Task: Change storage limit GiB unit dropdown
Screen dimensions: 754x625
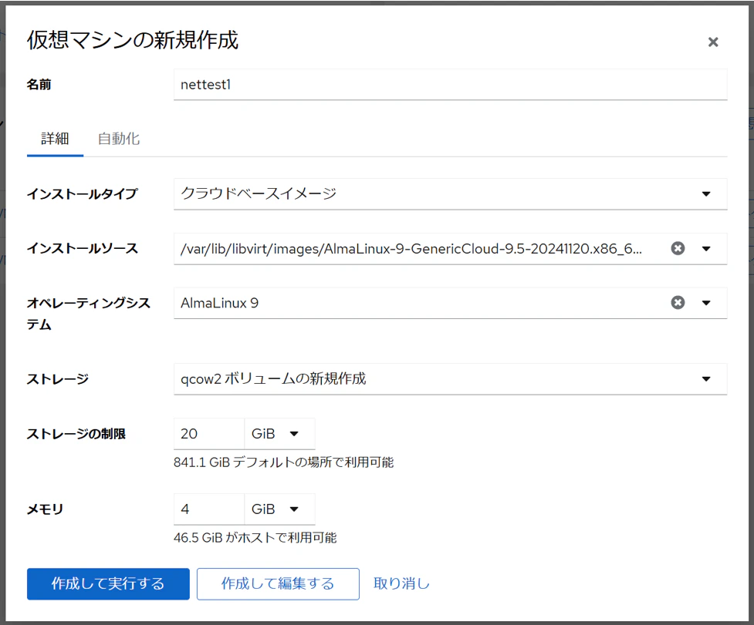Action: 280,433
